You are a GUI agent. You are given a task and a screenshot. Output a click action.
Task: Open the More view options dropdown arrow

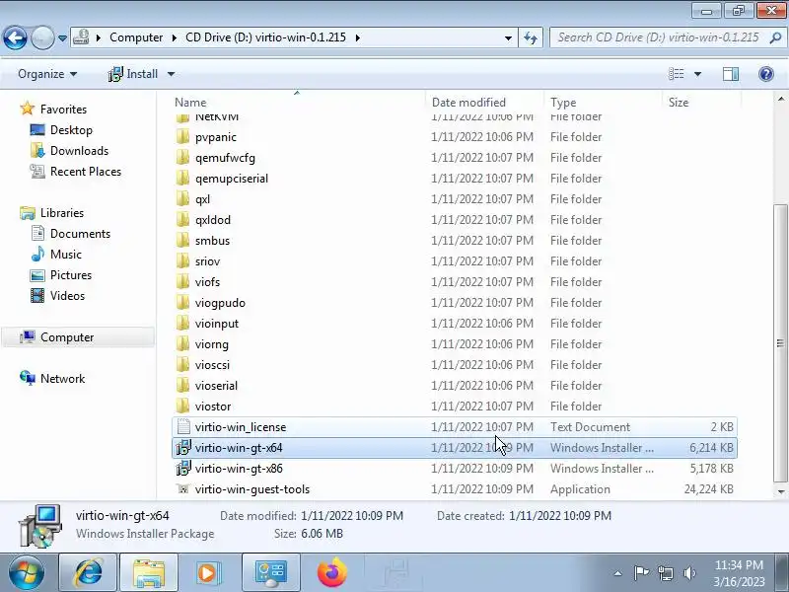click(x=697, y=74)
